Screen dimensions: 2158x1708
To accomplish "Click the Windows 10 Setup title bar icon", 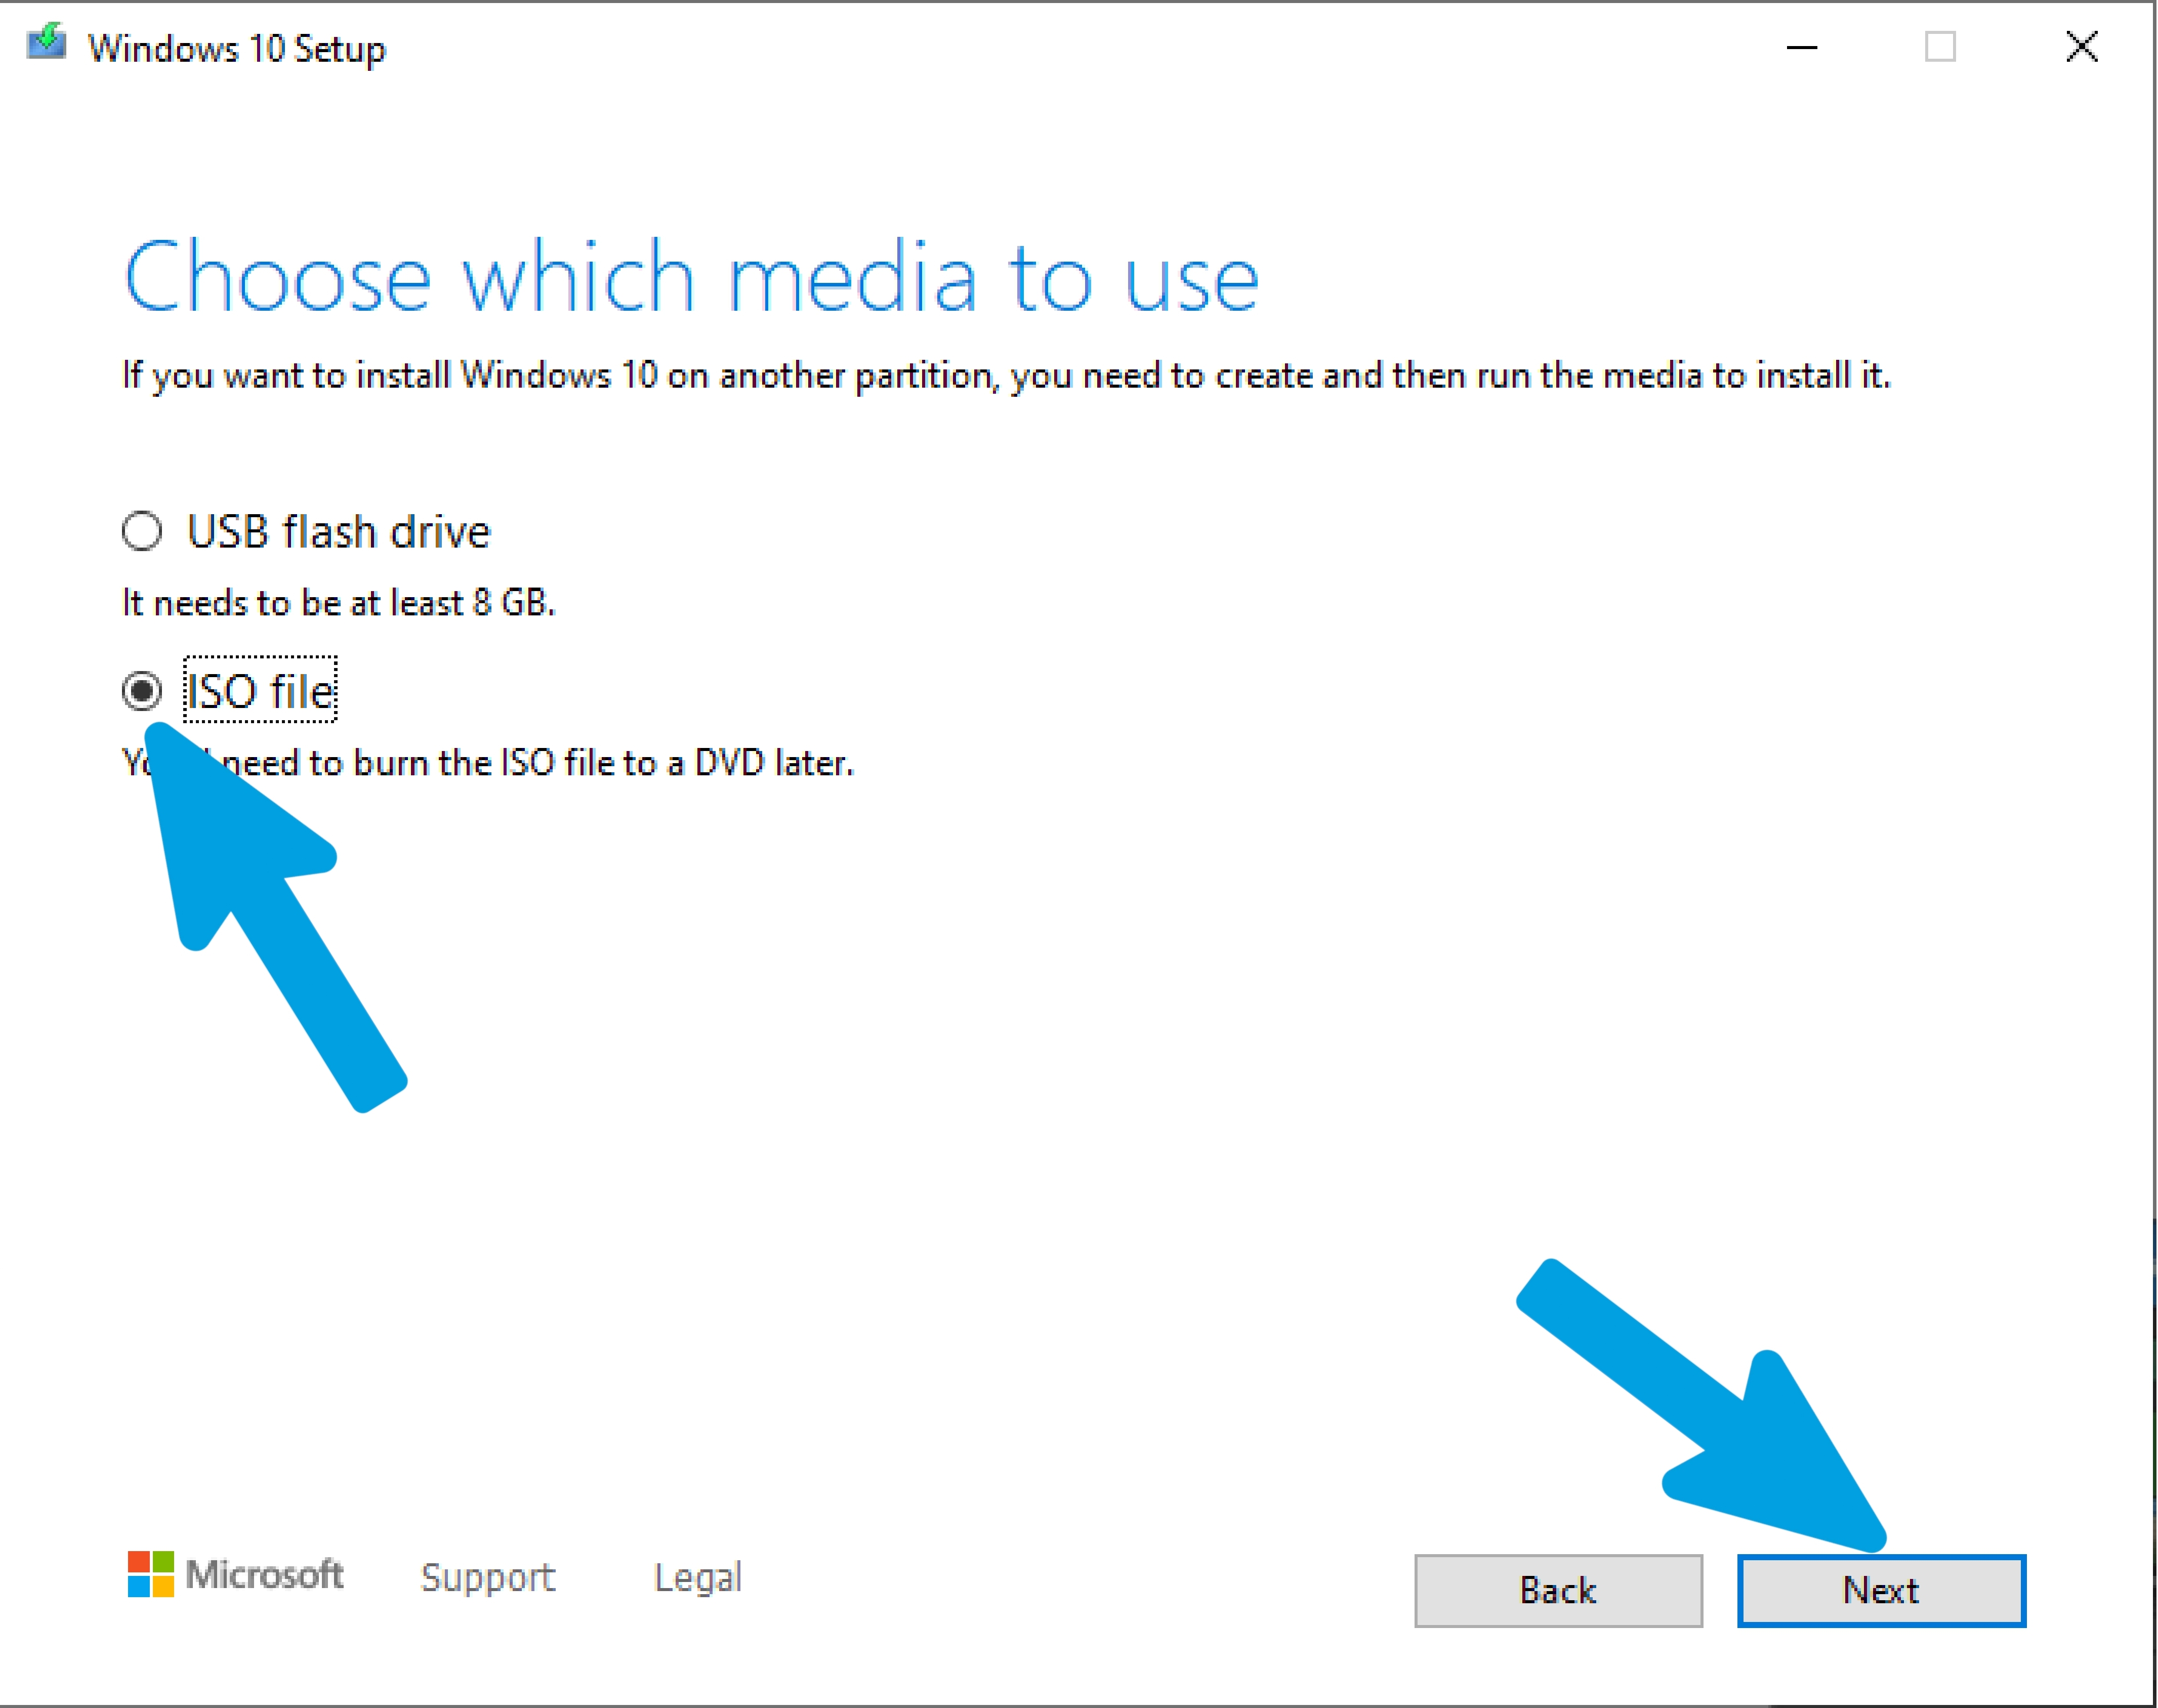I will [46, 43].
